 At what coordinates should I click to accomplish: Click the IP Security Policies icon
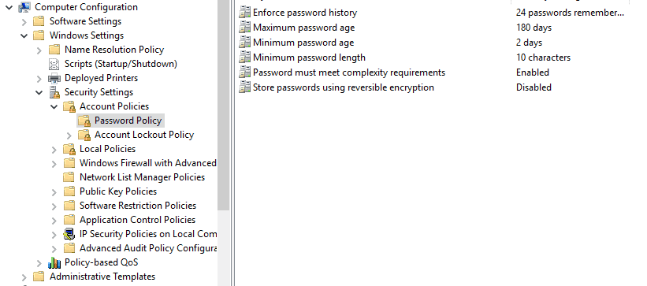[x=69, y=234]
